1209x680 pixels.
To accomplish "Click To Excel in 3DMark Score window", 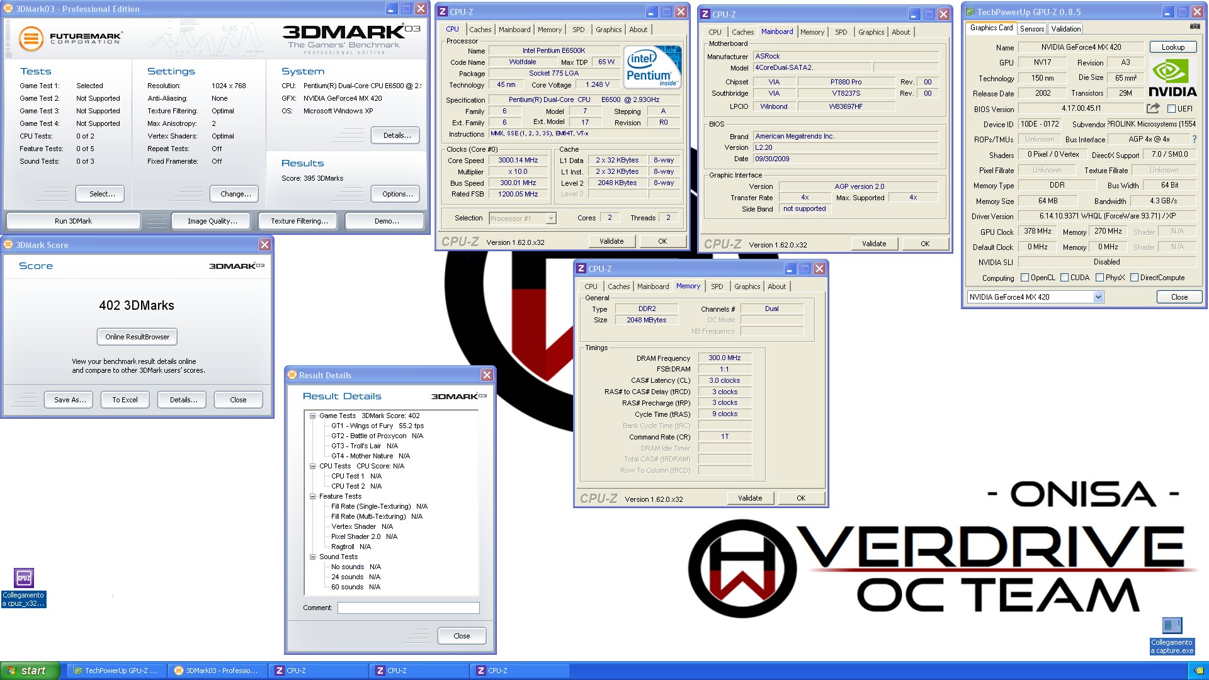I will 125,400.
